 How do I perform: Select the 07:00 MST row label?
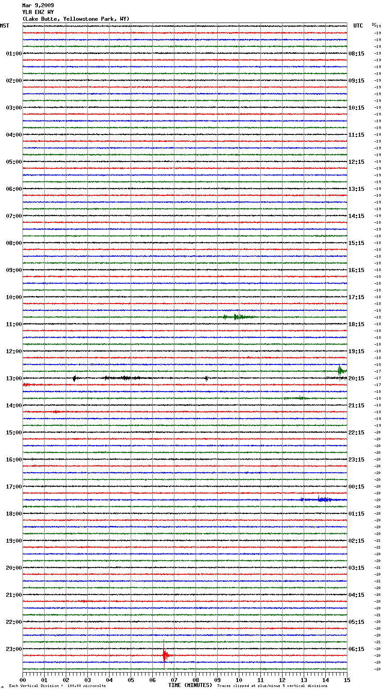tap(14, 216)
